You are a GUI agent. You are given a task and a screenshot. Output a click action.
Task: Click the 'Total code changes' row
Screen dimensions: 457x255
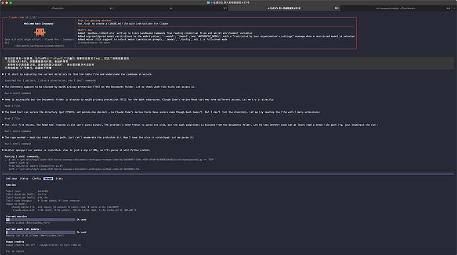[42, 201]
